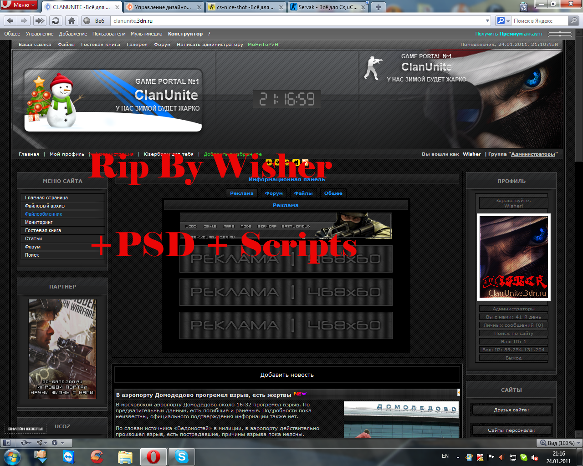Screen dimensions: 583x466
Task: Open the Галерея top link
Action: click(x=137, y=45)
